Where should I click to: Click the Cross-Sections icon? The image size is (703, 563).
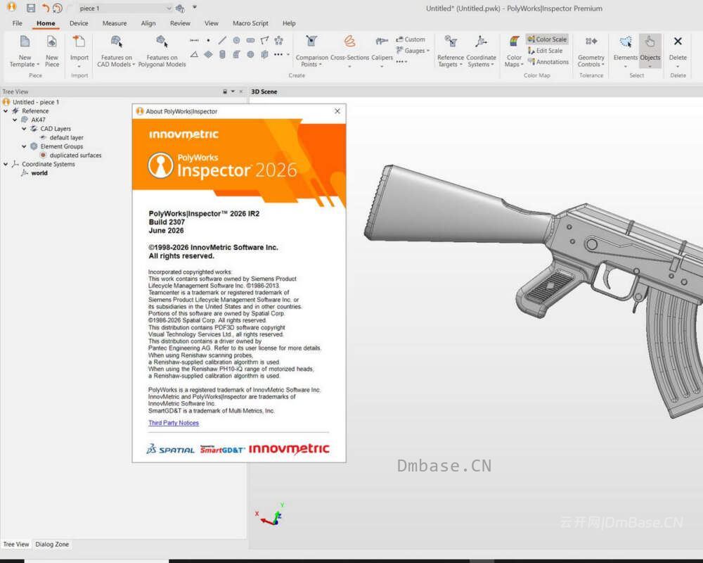[349, 42]
